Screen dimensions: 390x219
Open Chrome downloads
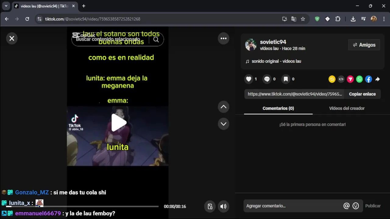coord(353,19)
